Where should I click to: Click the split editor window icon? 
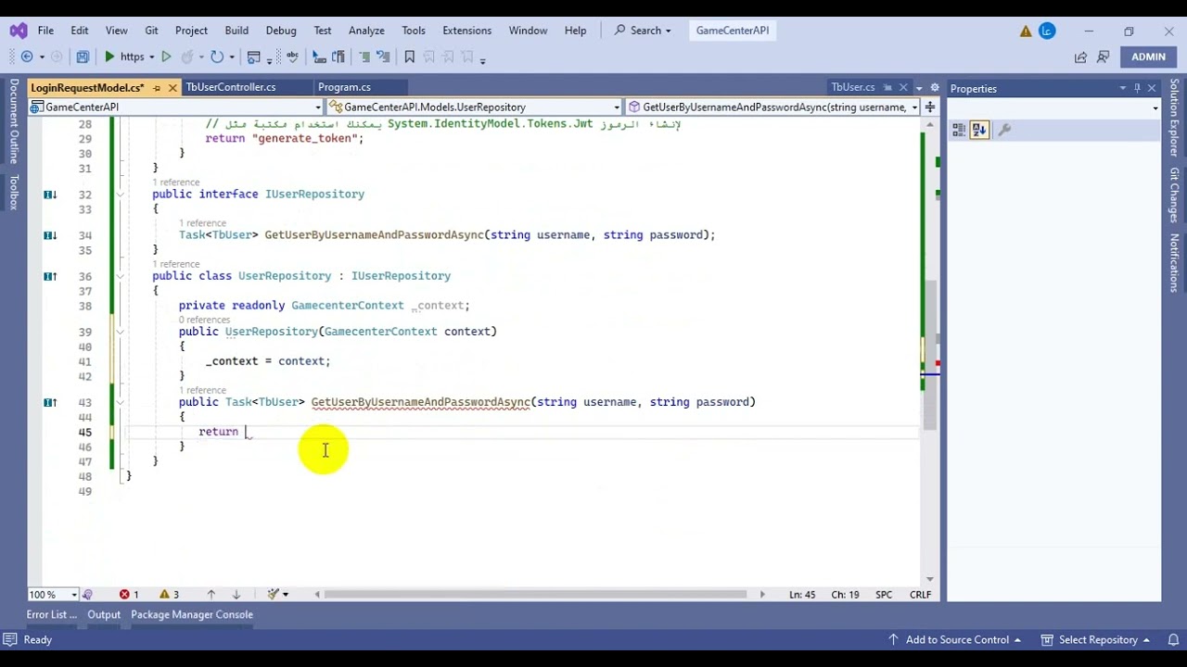pos(930,107)
